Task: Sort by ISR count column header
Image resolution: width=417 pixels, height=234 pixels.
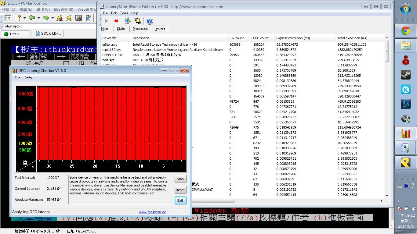Action: (x=240, y=38)
